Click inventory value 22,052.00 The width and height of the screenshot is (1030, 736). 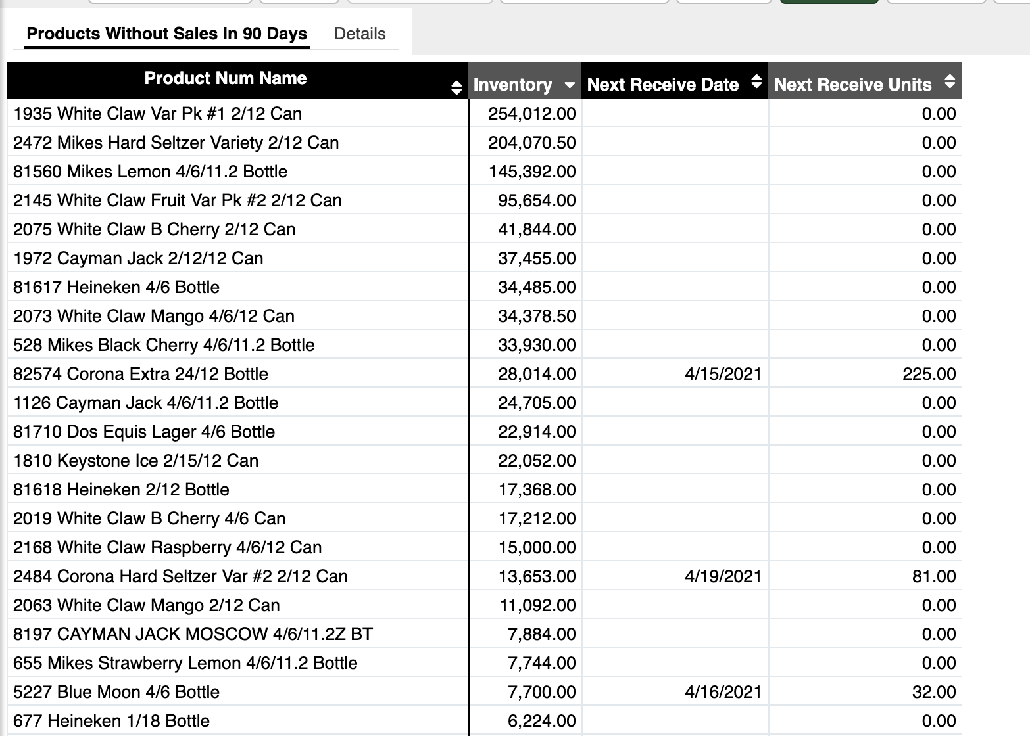click(537, 461)
